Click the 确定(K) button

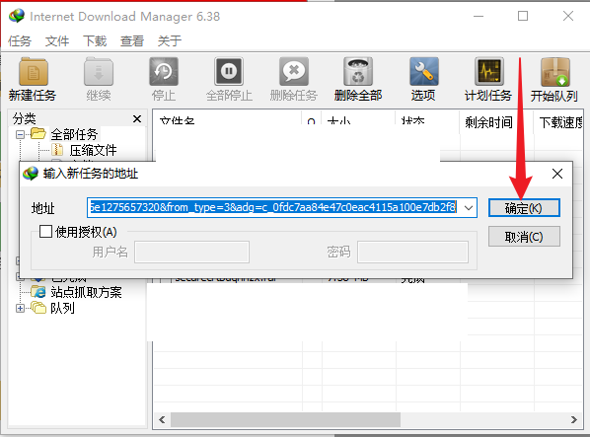pos(524,208)
